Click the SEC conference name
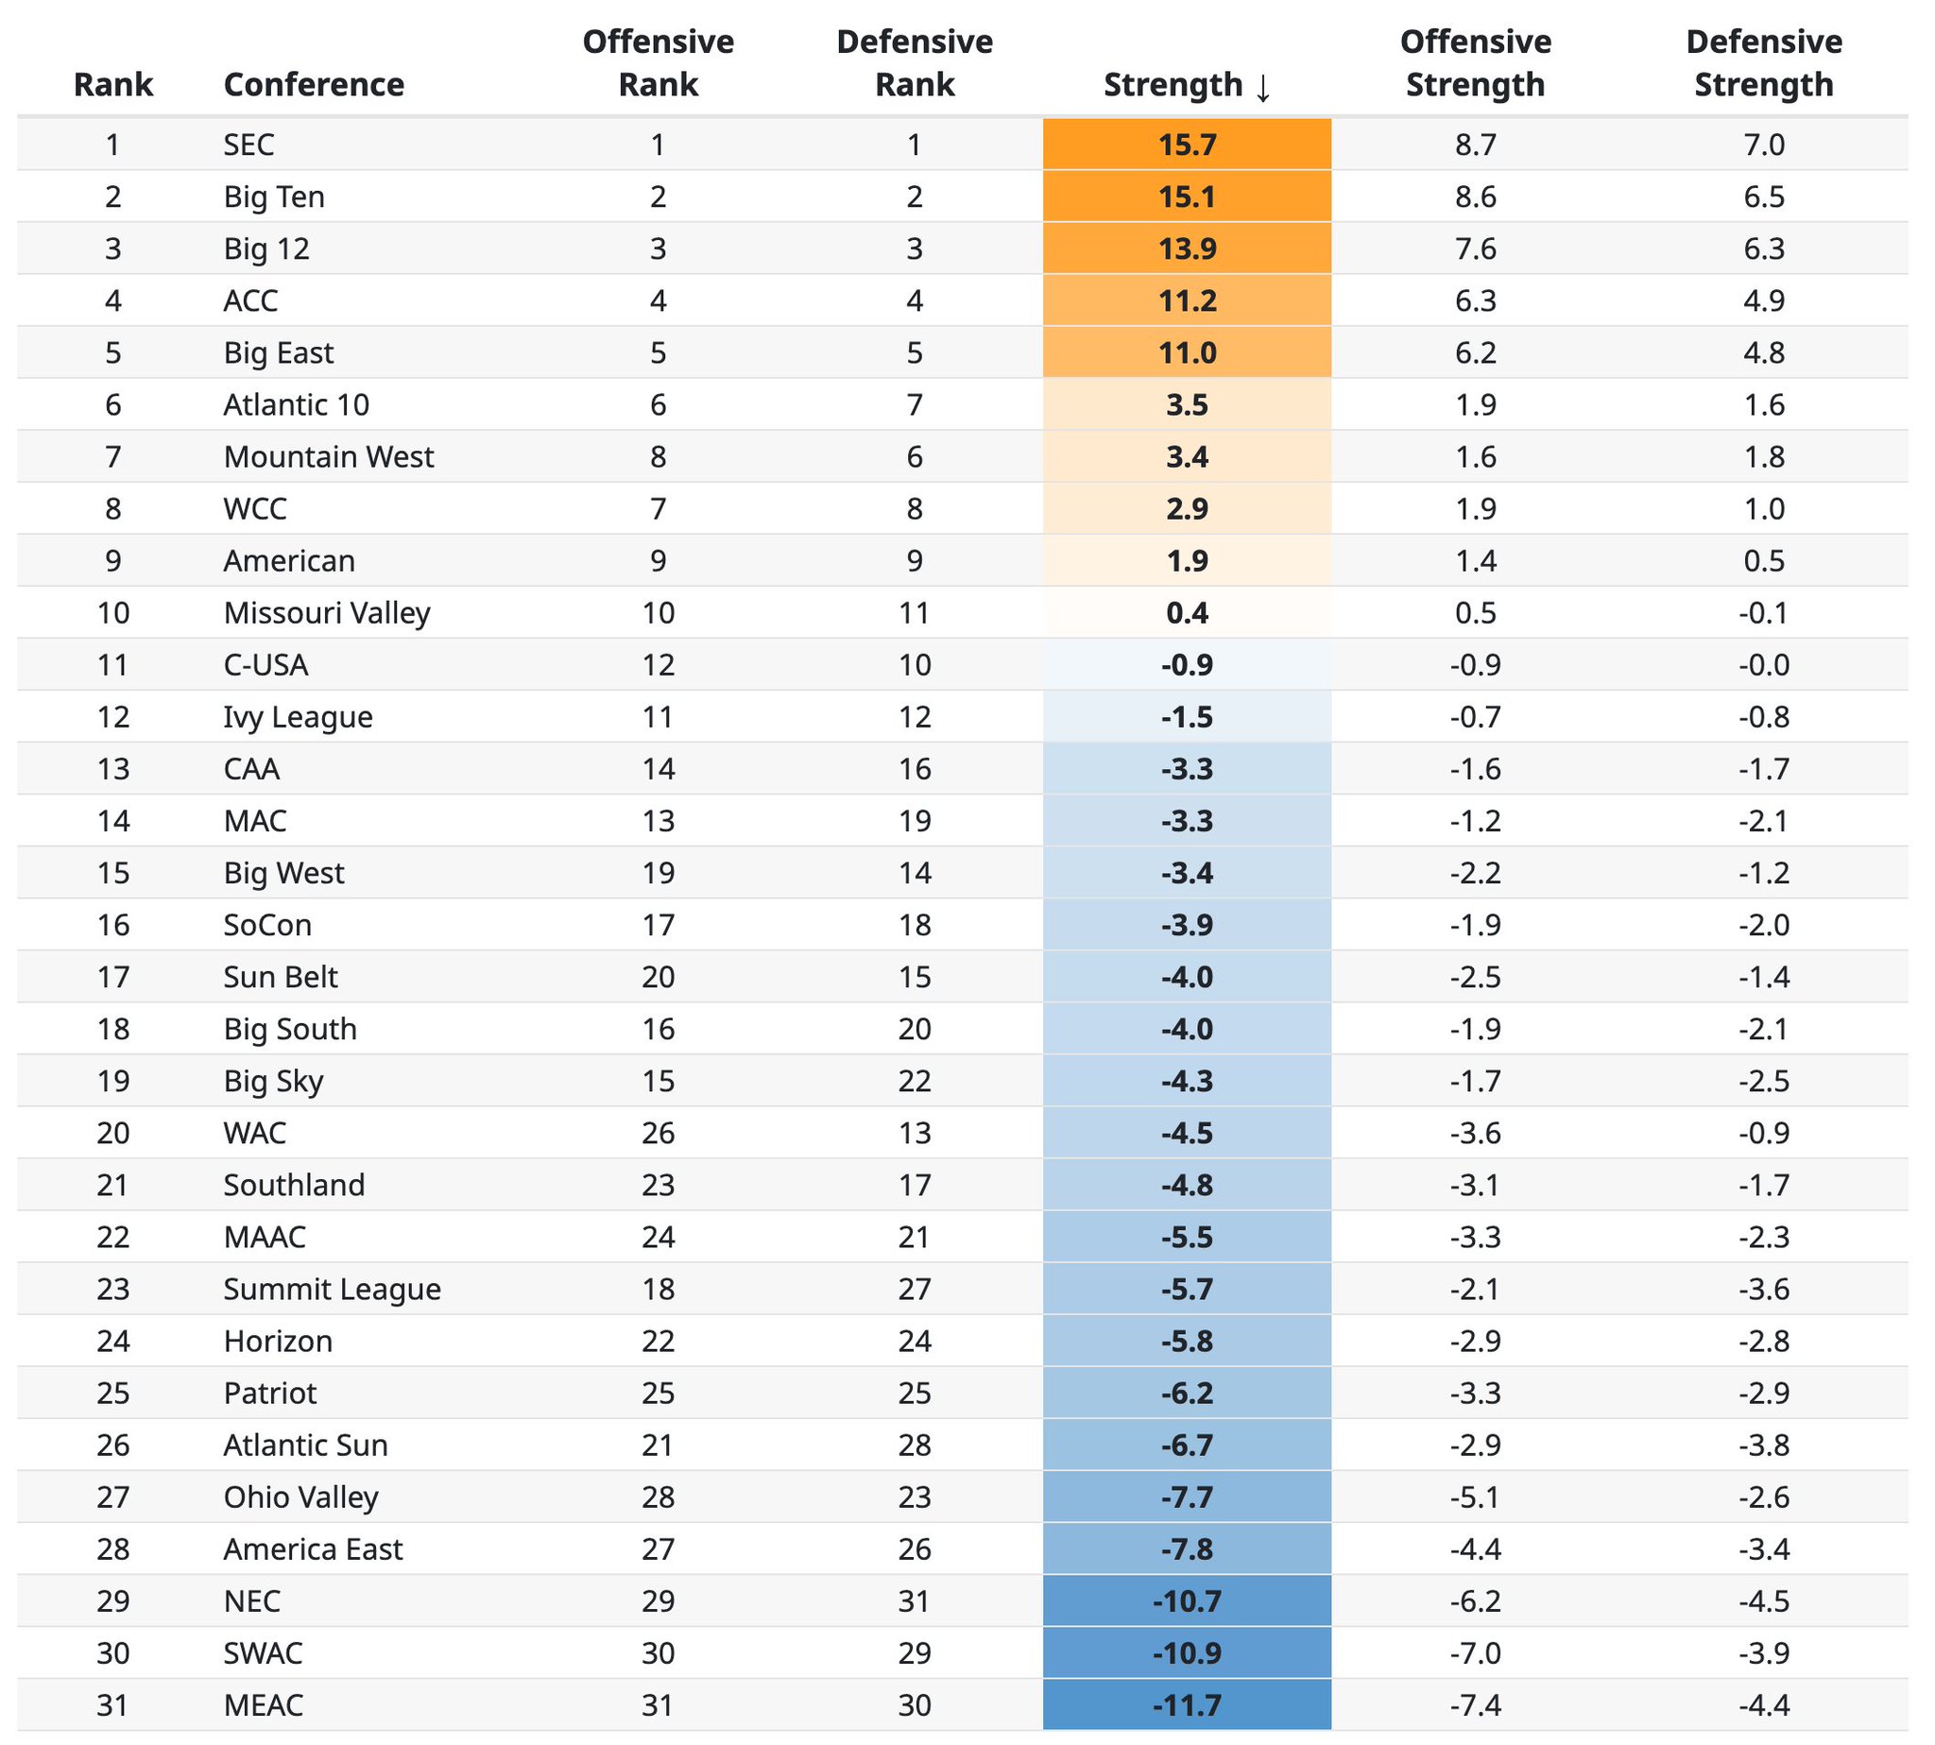The width and height of the screenshot is (1935, 1745). click(x=248, y=145)
